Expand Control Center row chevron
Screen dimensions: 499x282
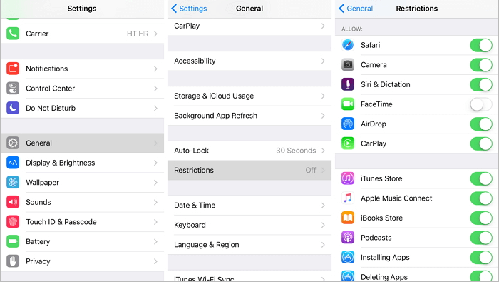pyautogui.click(x=155, y=89)
